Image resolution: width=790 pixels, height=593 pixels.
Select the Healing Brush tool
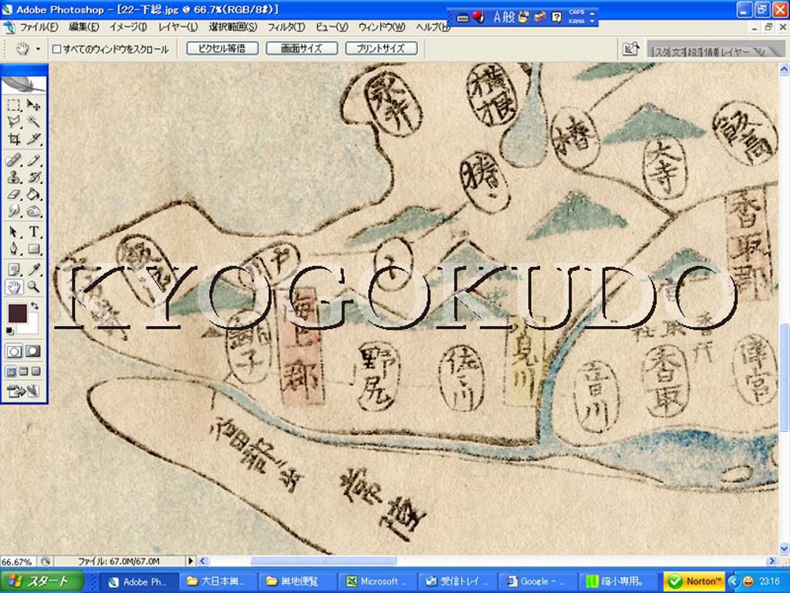pos(14,161)
